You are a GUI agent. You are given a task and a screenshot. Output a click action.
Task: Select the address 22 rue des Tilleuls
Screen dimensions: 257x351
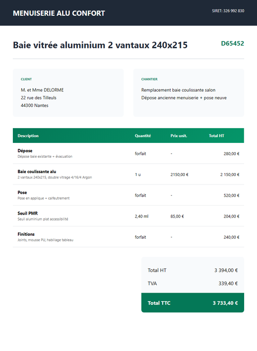(39, 97)
